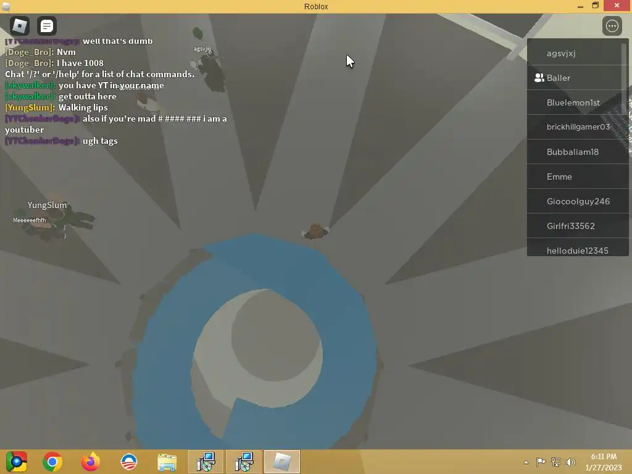Open the first installer taskbar icon
Viewport: 632px width, 474px height.
click(206, 462)
